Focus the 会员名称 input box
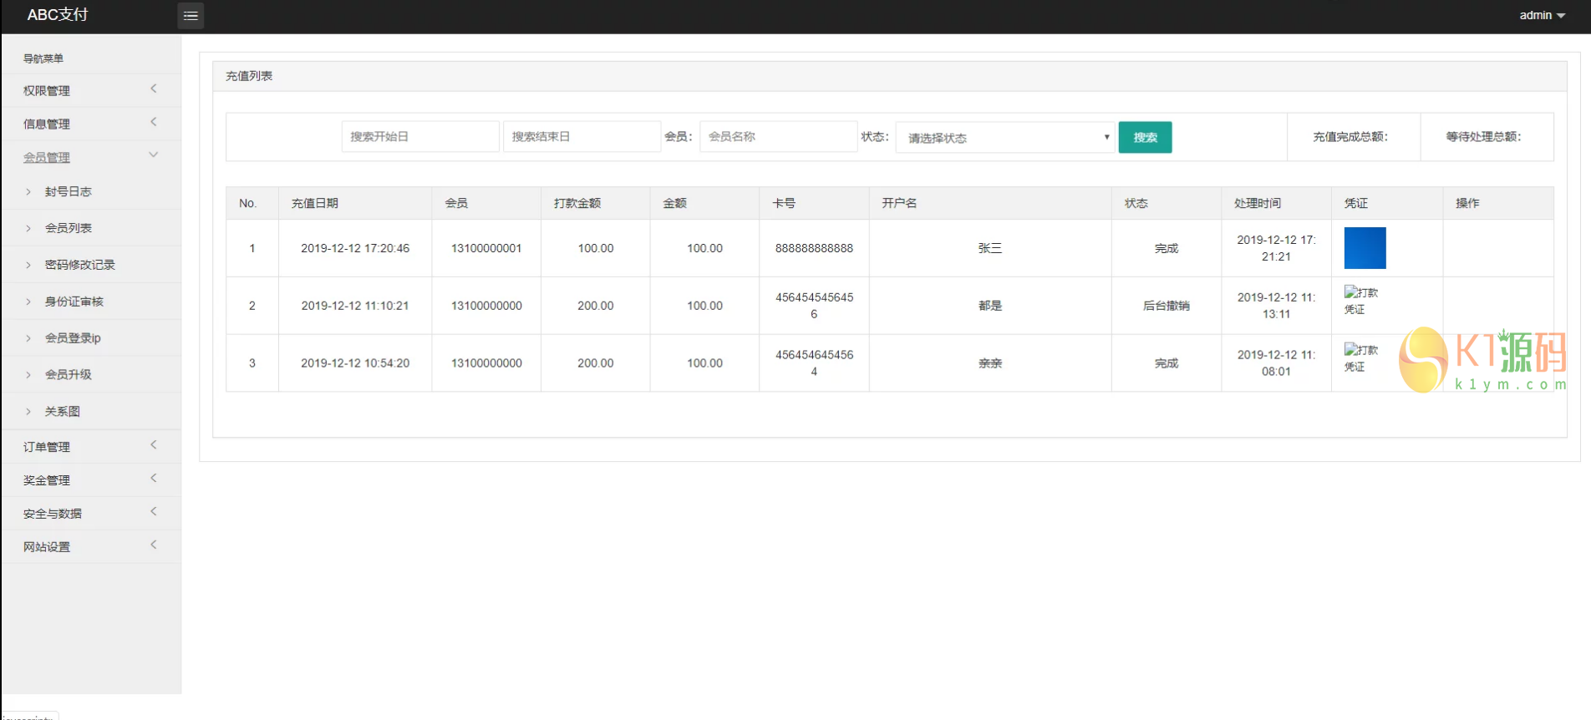The image size is (1591, 720). coord(778,137)
